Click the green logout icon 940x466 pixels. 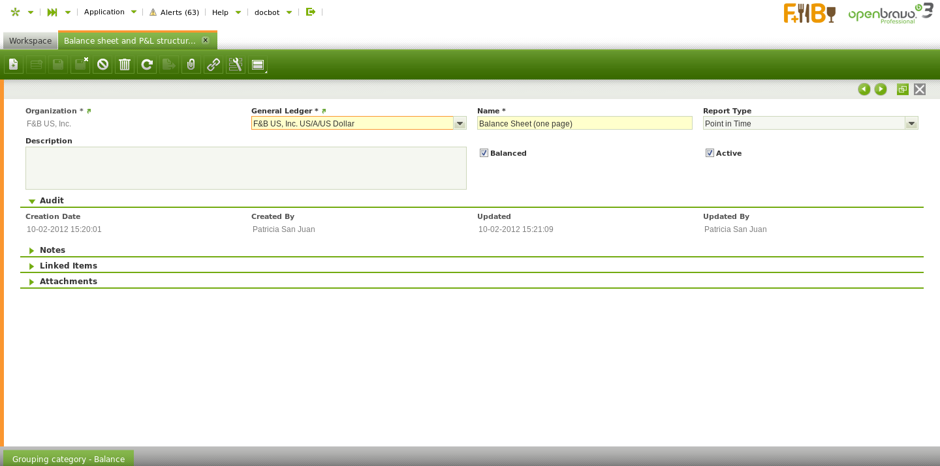coord(311,12)
